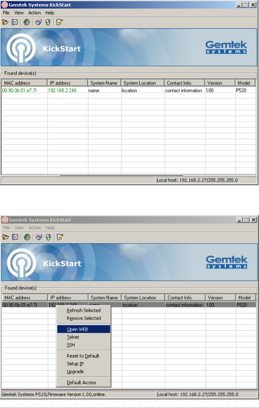Open View menu in active KickStart window

tap(19, 13)
